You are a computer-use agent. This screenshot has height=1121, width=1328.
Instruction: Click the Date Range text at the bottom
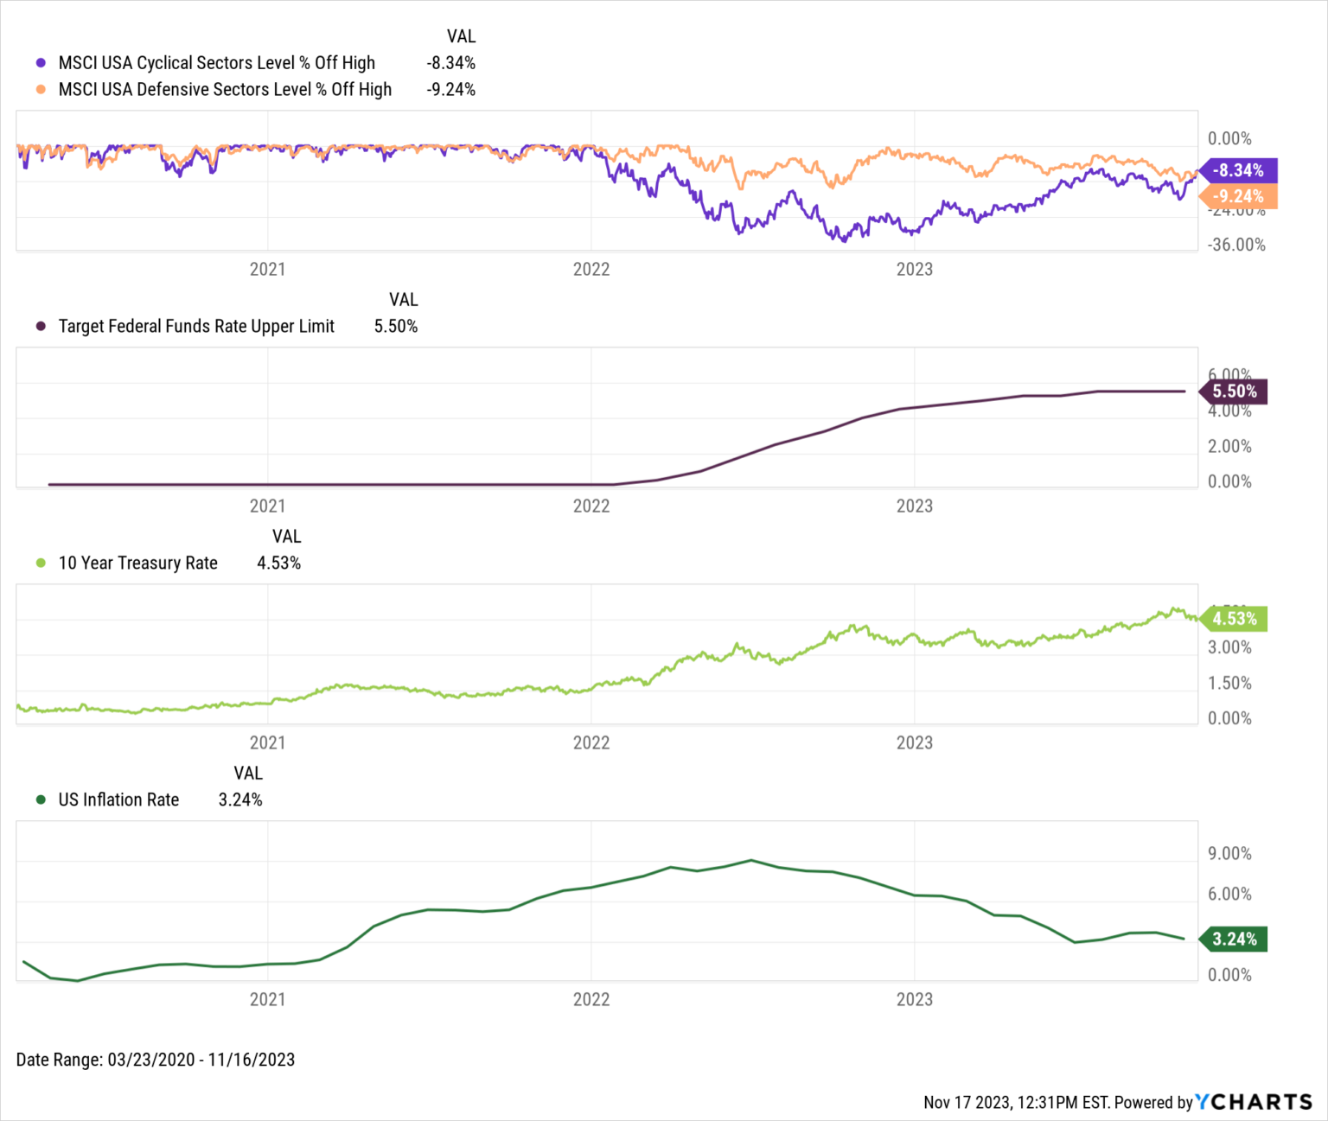coord(156,1060)
